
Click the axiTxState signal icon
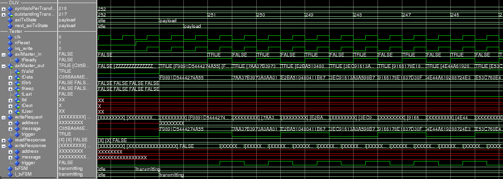(x=10, y=20)
